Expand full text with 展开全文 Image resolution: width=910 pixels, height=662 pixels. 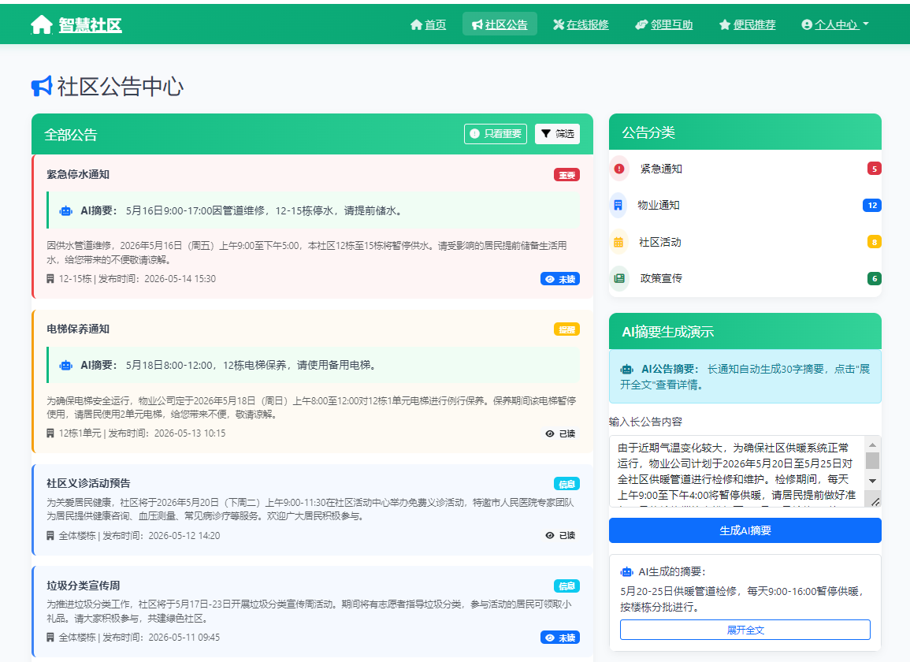pos(745,630)
